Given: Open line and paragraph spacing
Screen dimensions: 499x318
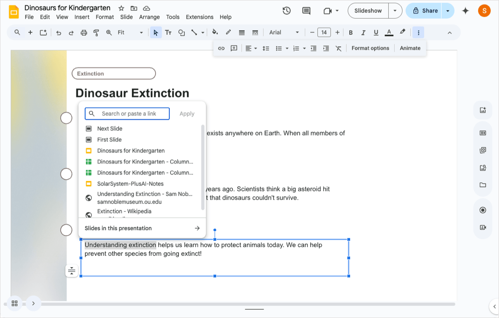Looking at the screenshot, I should pos(266,48).
